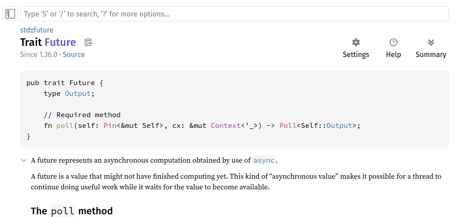Open the Context type link
The height and width of the screenshot is (217, 457).
click(226, 126)
